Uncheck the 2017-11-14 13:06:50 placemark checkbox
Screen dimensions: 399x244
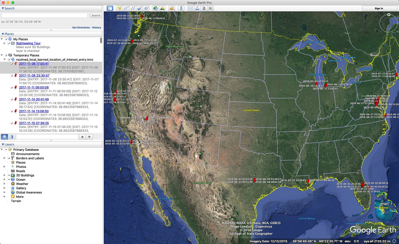[x=12, y=111]
